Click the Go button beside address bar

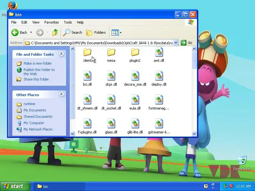click(x=187, y=43)
